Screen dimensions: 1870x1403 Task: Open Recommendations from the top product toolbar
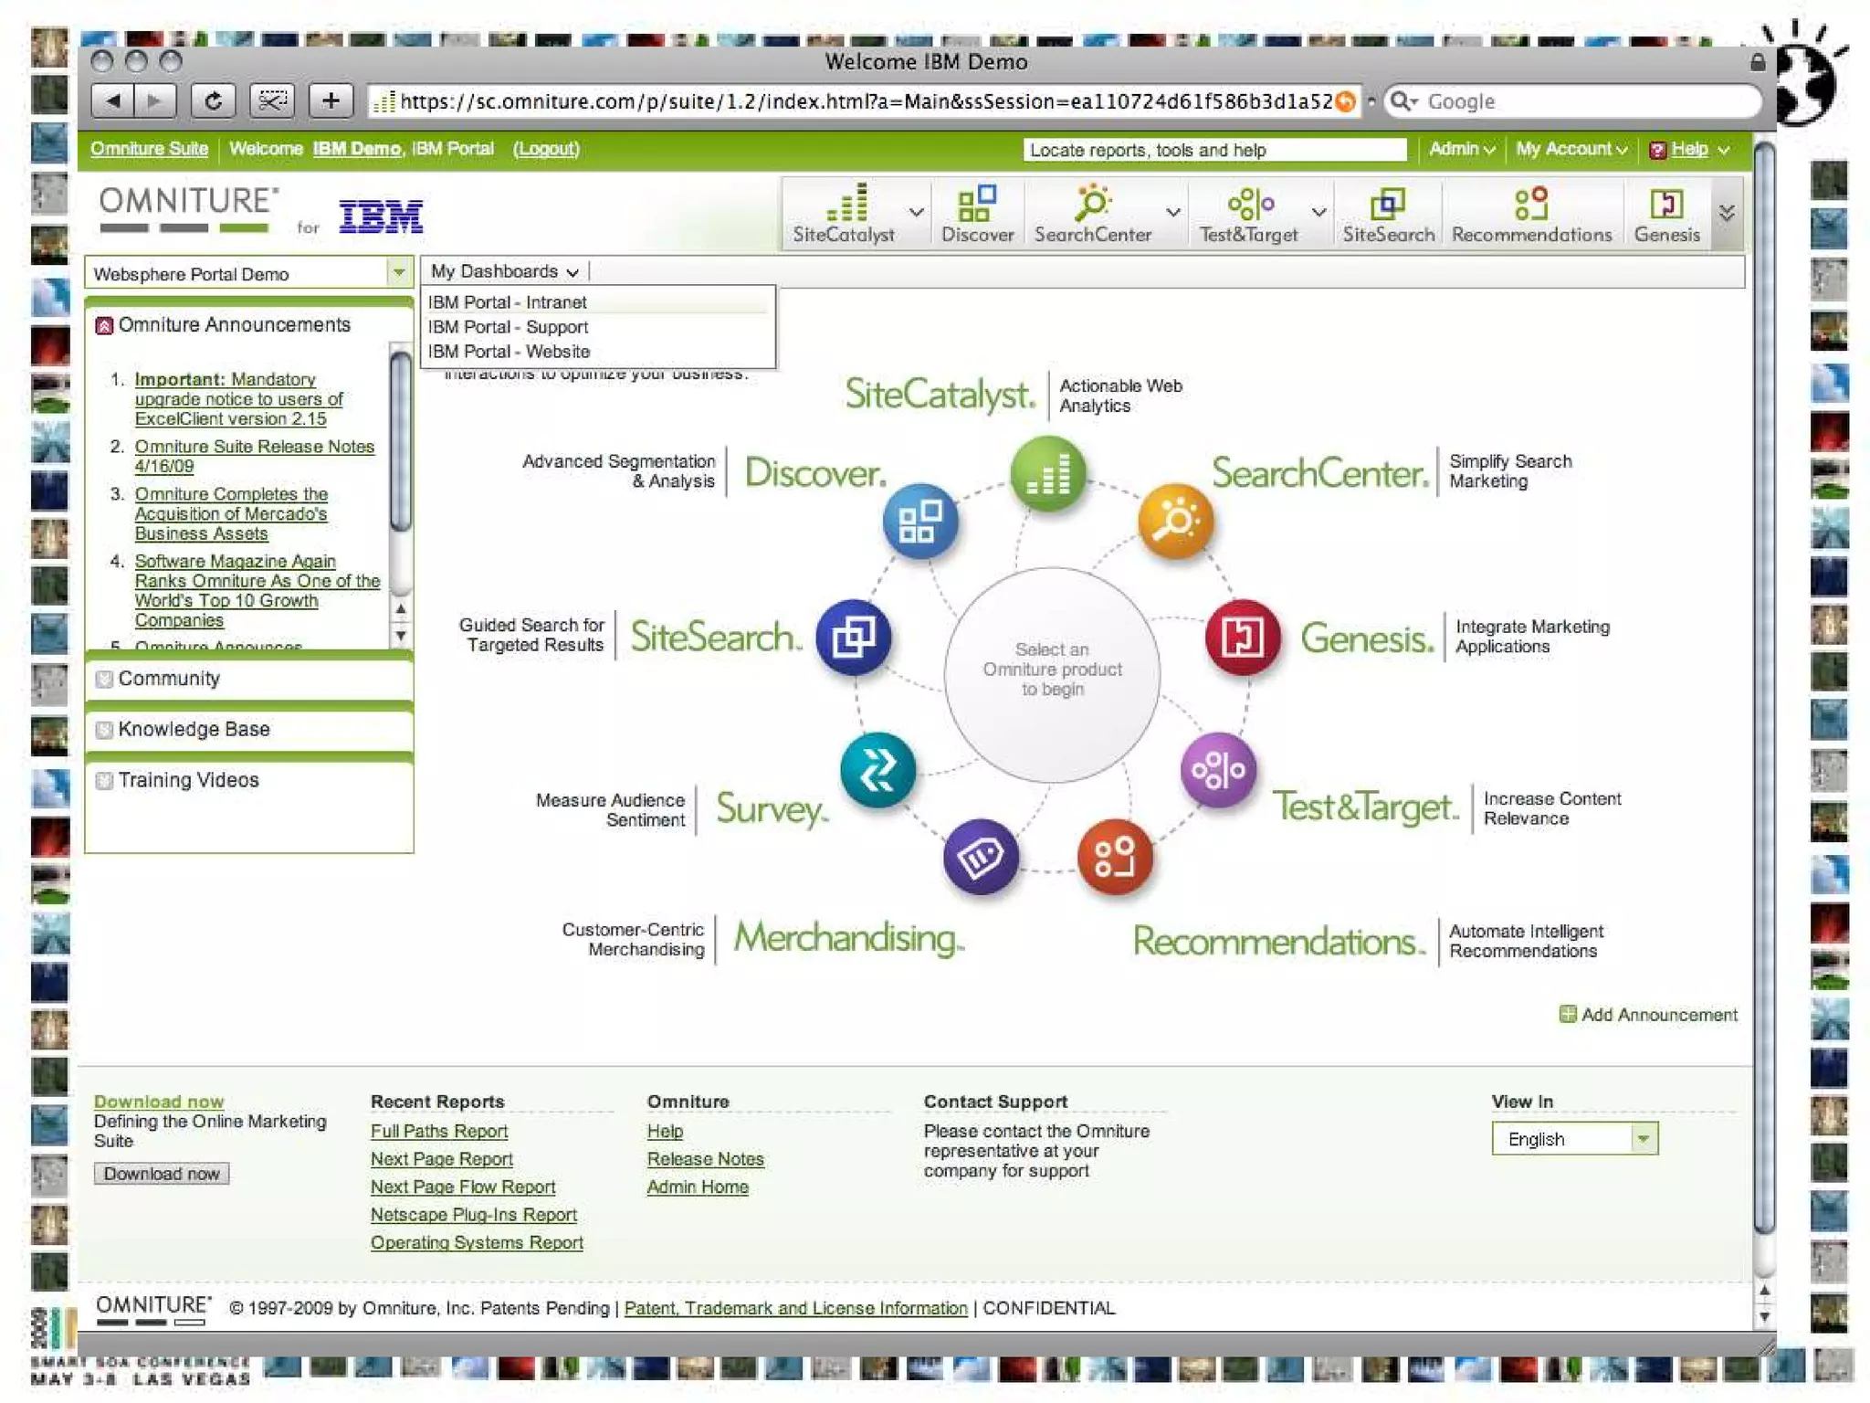click(1531, 214)
